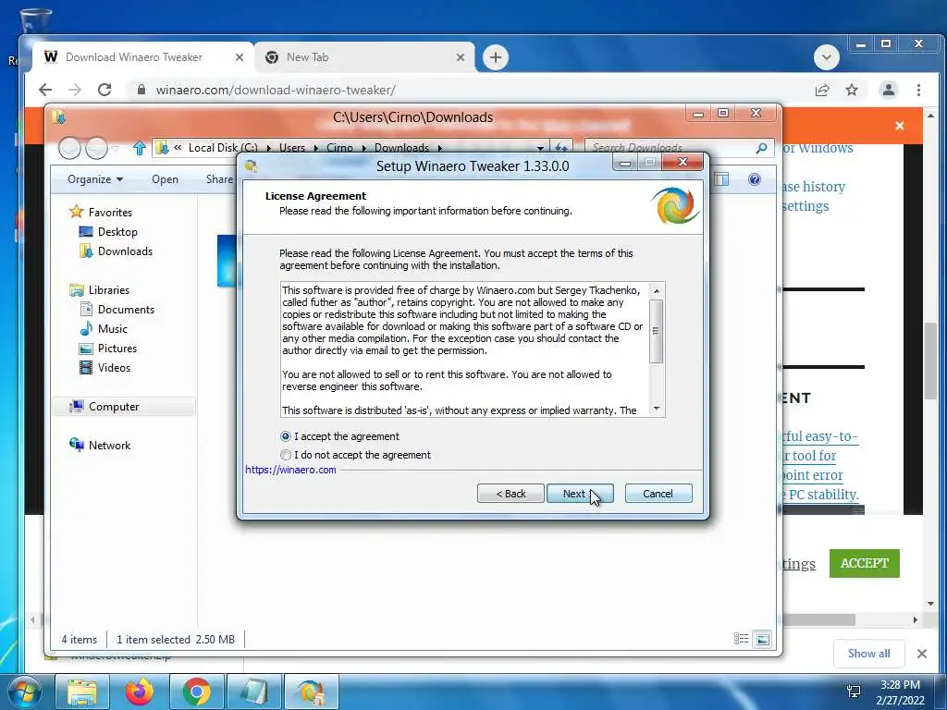Dismiss the orange banner with X
Screen dimensions: 947x710
(x=900, y=126)
